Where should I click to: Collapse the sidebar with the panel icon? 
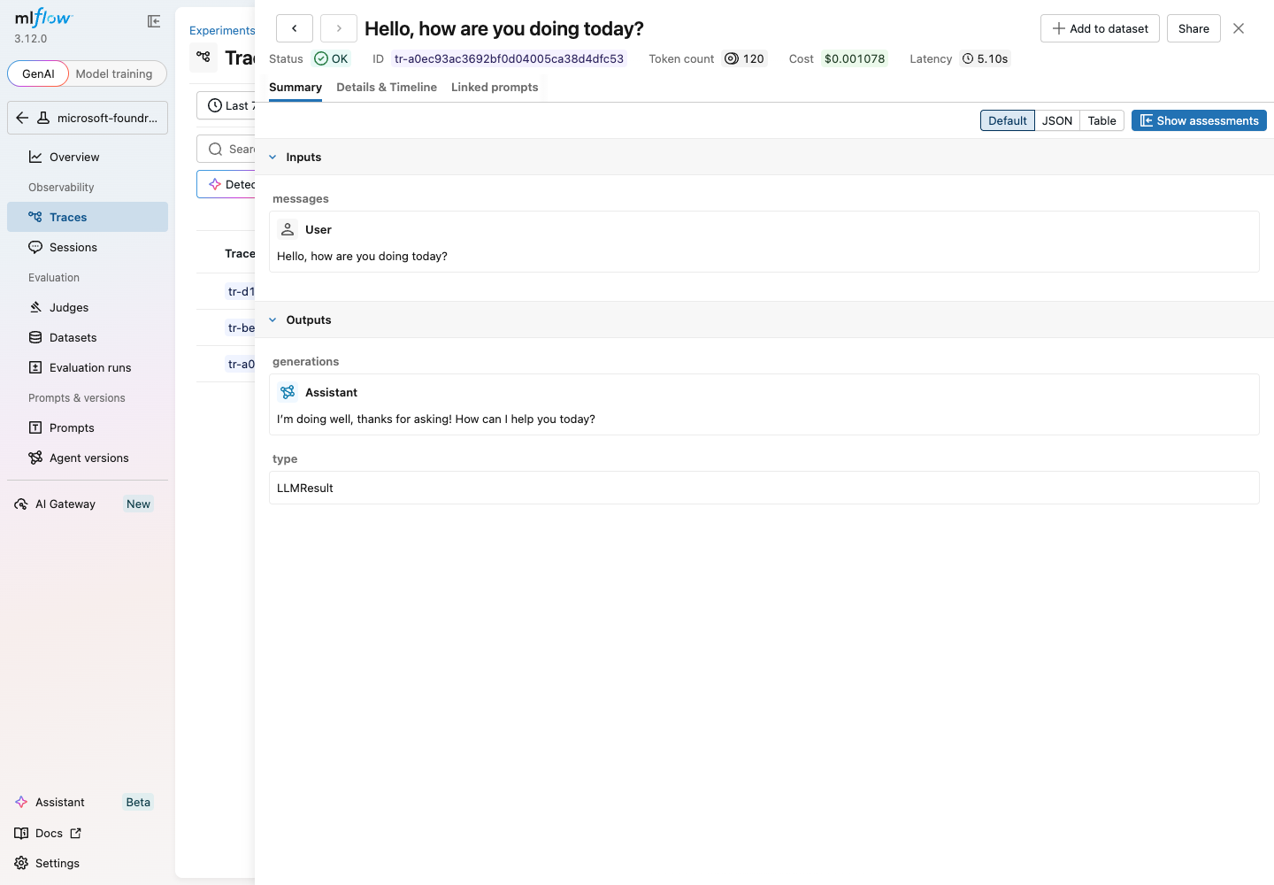click(x=154, y=21)
